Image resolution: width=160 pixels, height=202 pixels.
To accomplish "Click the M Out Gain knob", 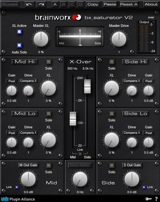I will coord(28,179).
